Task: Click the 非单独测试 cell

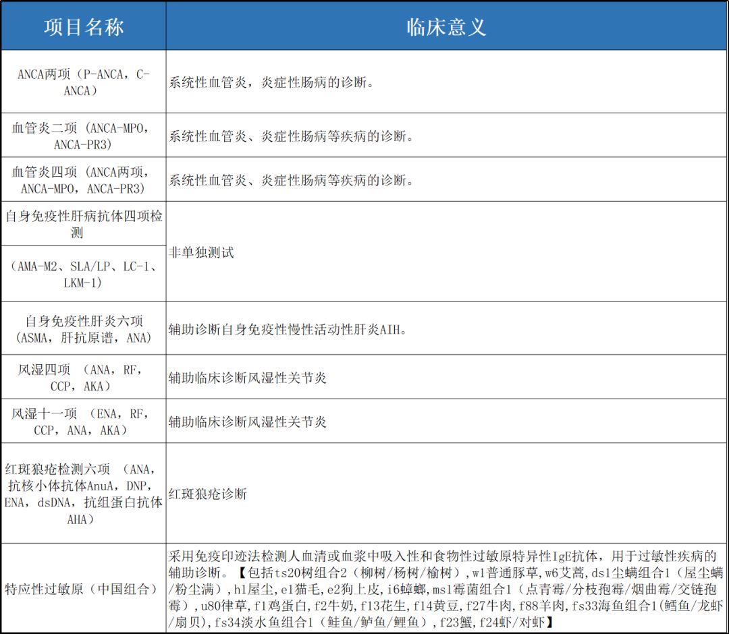Action: [200, 252]
